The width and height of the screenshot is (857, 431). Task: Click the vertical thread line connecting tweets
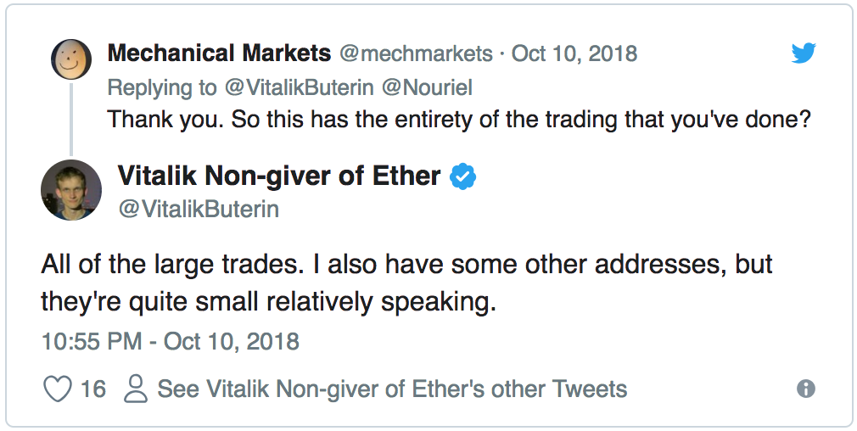click(x=72, y=117)
